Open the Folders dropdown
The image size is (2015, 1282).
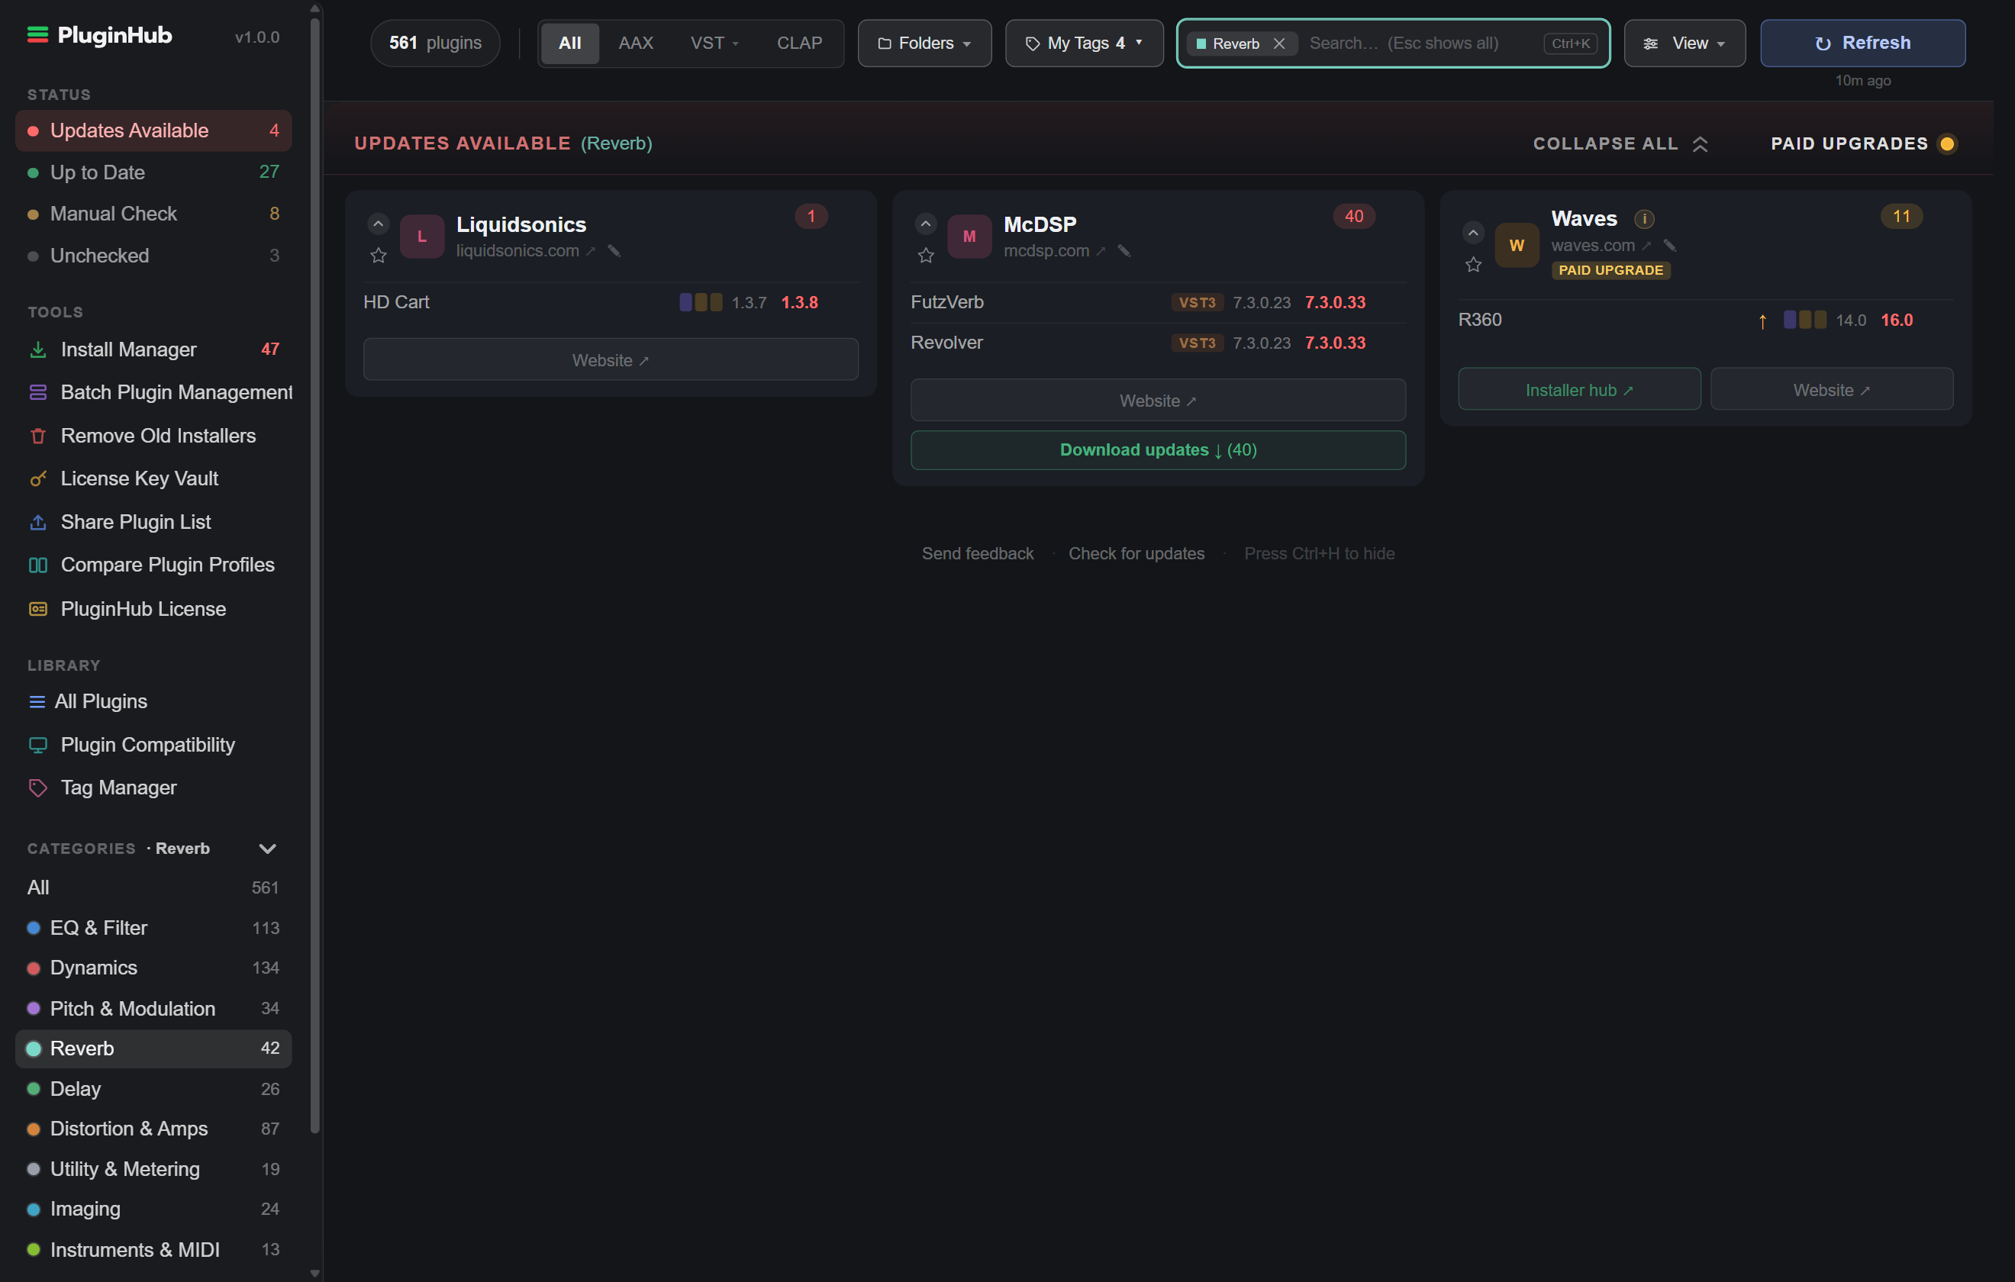coord(924,43)
